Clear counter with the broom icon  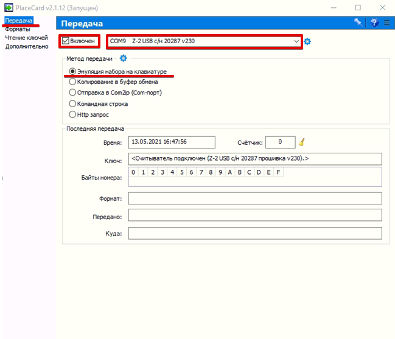pyautogui.click(x=301, y=142)
